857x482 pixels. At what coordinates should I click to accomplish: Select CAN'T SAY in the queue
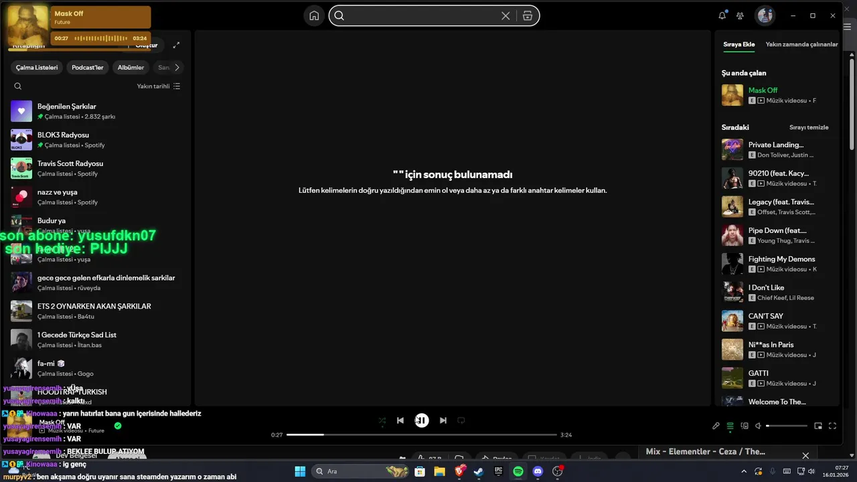coord(777,321)
